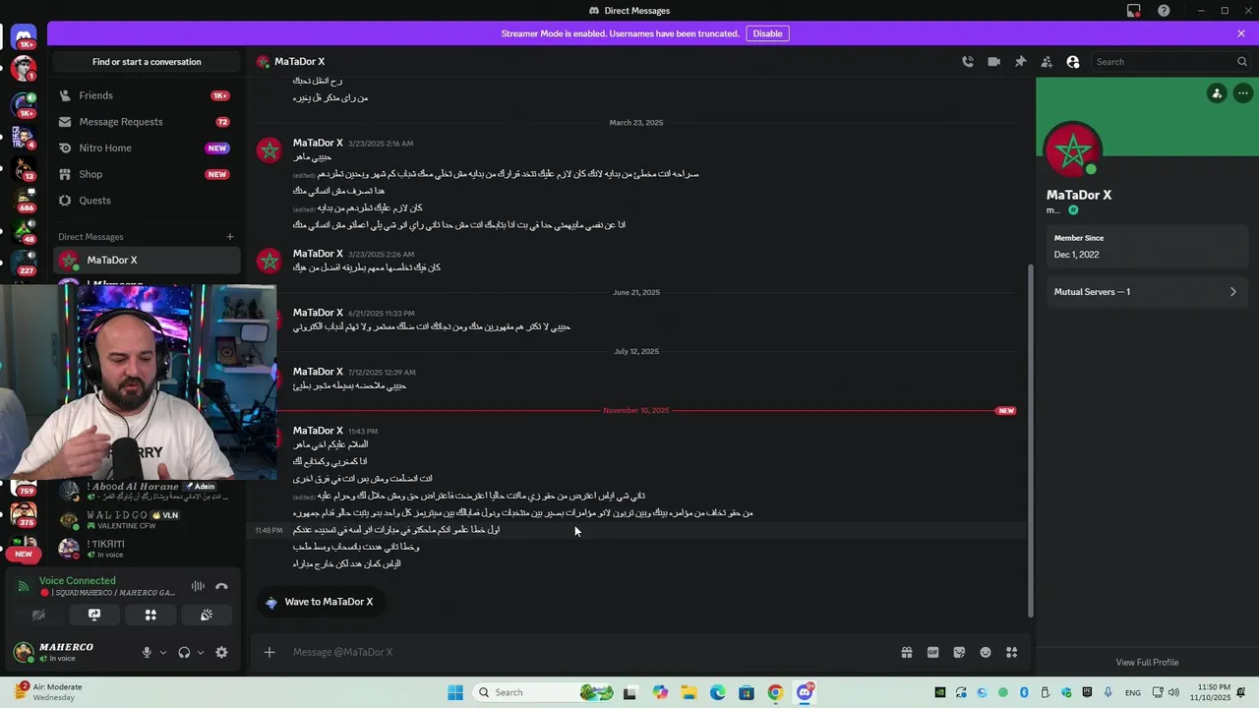This screenshot has width=1259, height=708.
Task: Open Quests page
Action: coord(146,201)
